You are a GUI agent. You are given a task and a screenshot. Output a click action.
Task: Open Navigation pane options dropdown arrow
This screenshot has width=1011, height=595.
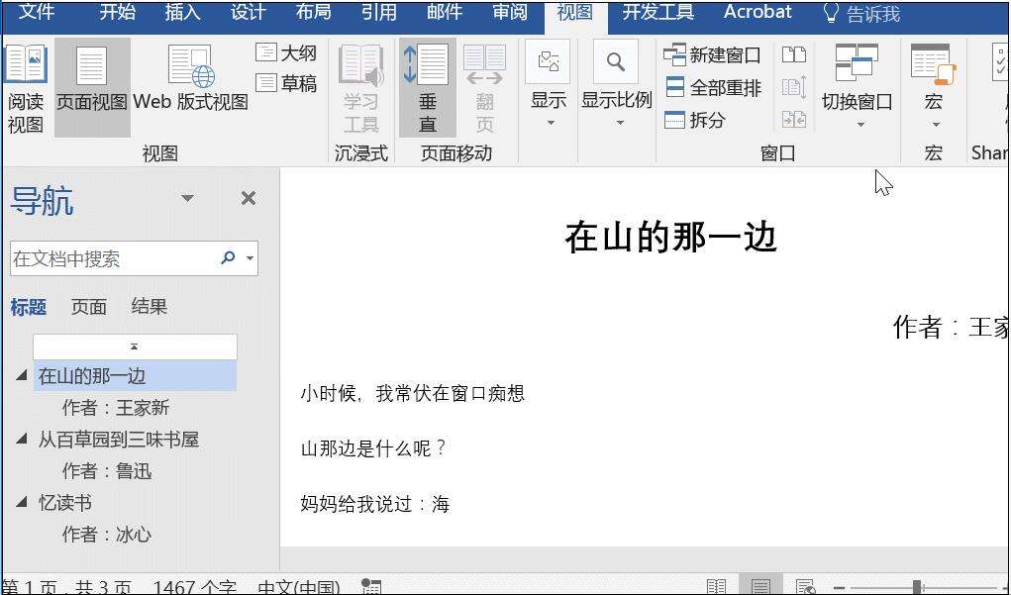(187, 198)
